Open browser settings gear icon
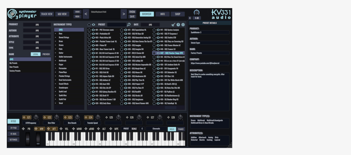The image size is (351, 155). click(x=183, y=25)
